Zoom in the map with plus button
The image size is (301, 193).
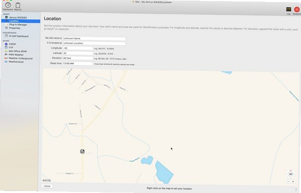(293, 181)
